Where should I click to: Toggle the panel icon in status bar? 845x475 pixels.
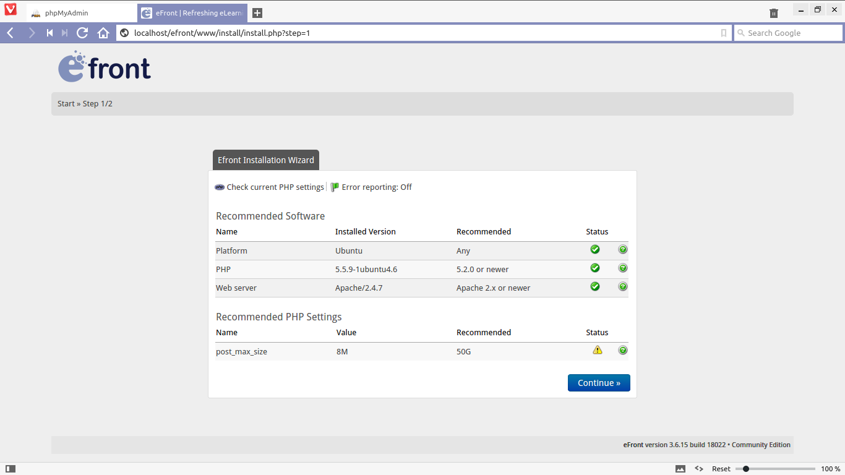click(10, 469)
